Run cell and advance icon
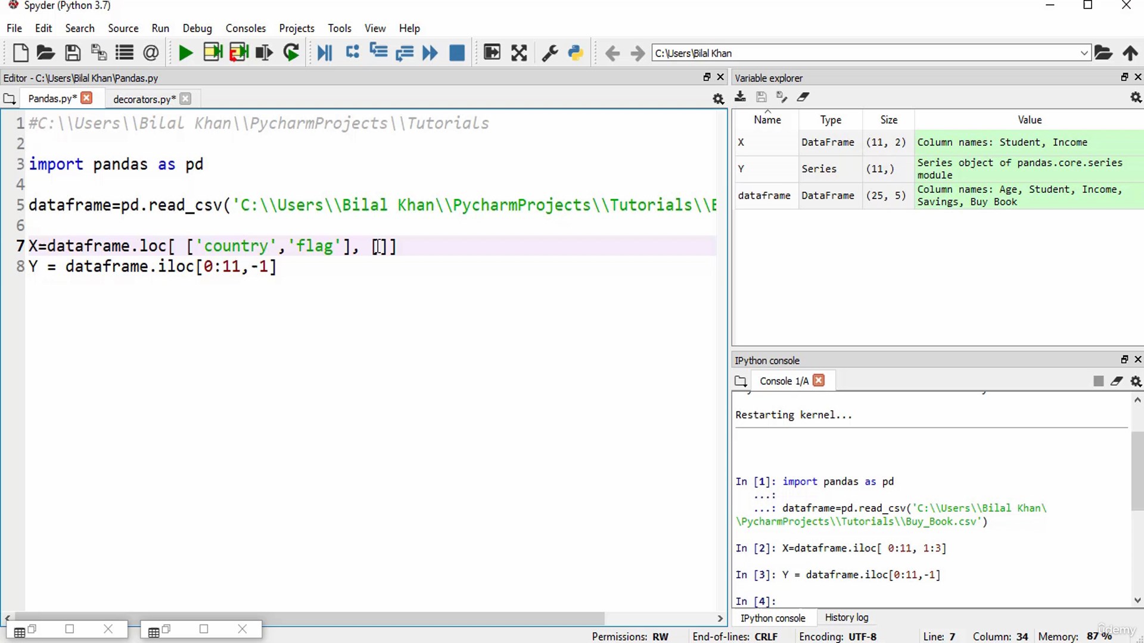 [238, 53]
